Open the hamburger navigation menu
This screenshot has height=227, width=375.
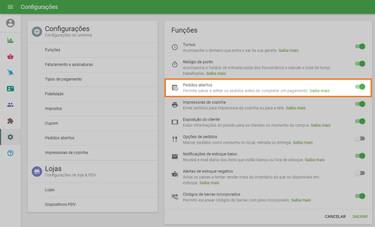(10, 7)
